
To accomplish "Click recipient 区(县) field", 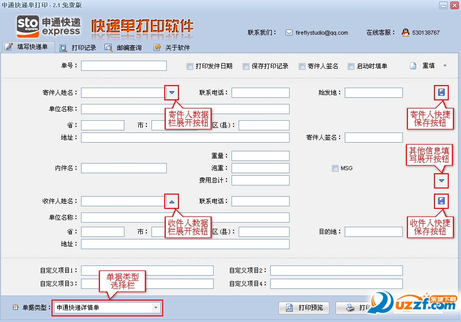I will pyautogui.click(x=264, y=232).
